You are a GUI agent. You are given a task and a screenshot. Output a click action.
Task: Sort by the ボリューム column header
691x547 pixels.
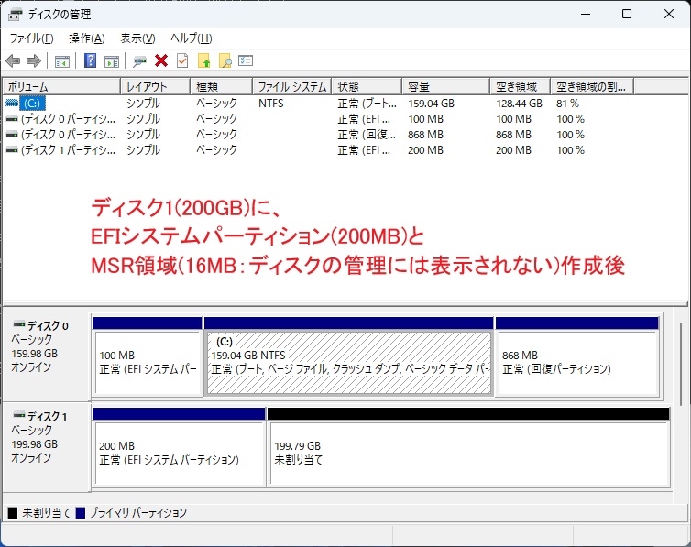point(61,86)
